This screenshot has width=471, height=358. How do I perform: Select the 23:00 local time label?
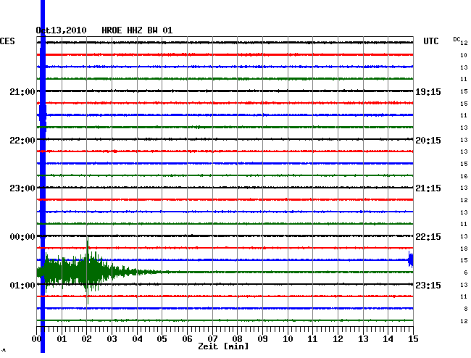point(22,188)
